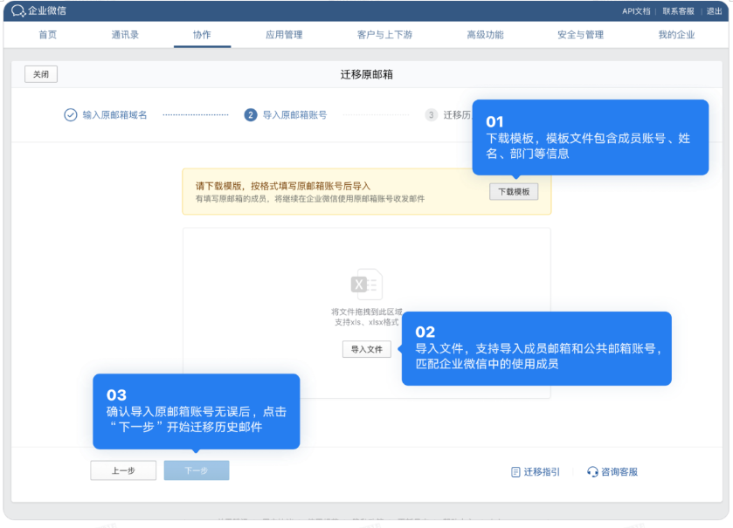This screenshot has width=733, height=528.
Task: Click 退出 to log out
Action: click(716, 12)
